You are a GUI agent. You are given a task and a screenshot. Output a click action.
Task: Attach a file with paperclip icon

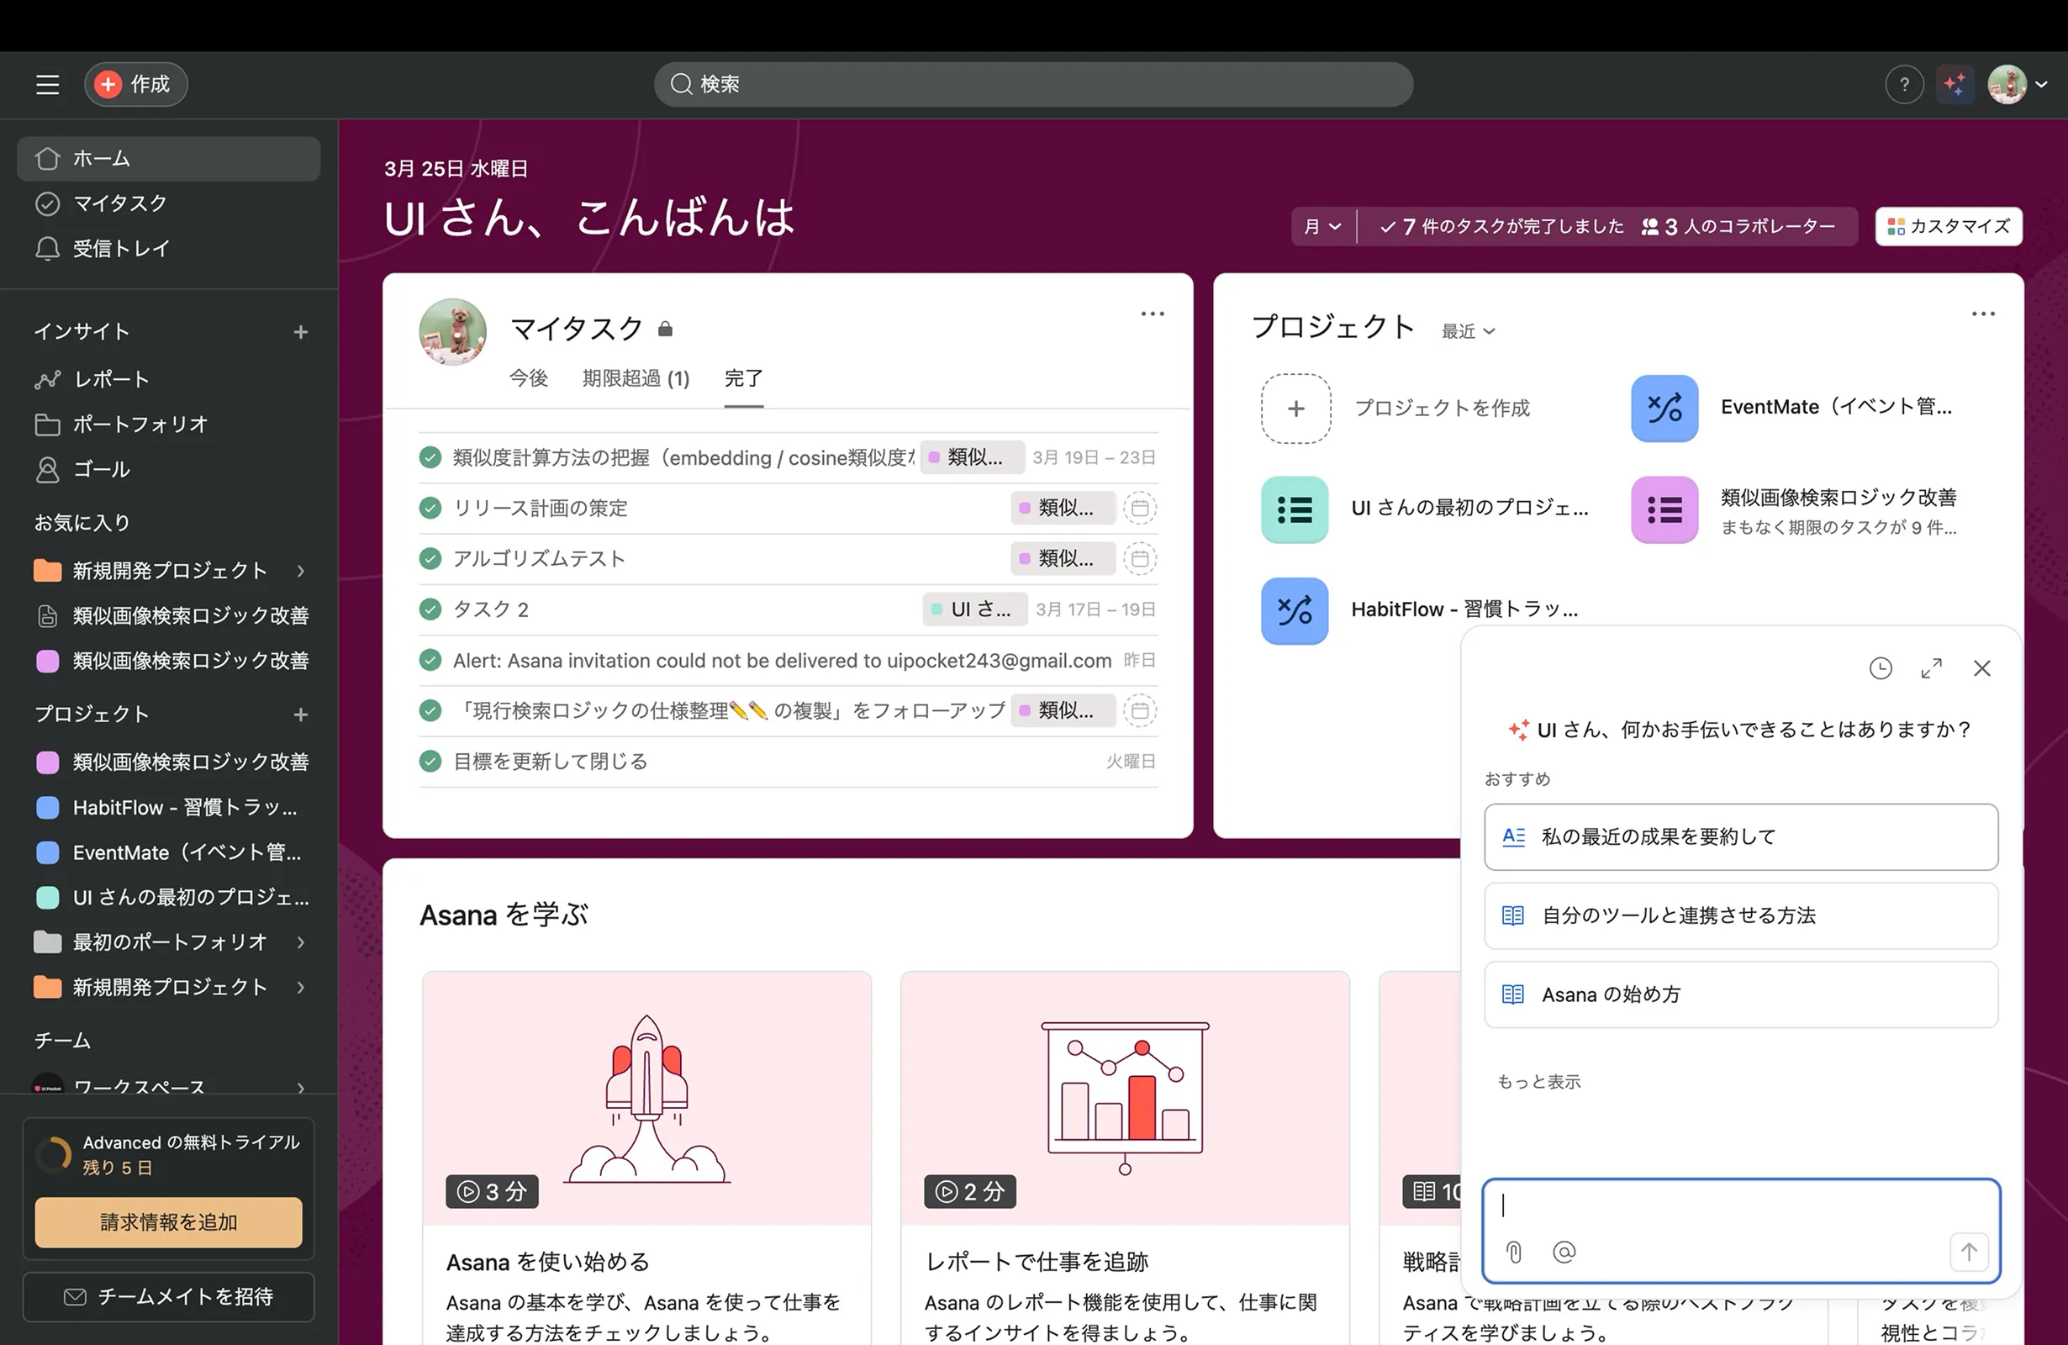click(x=1514, y=1252)
